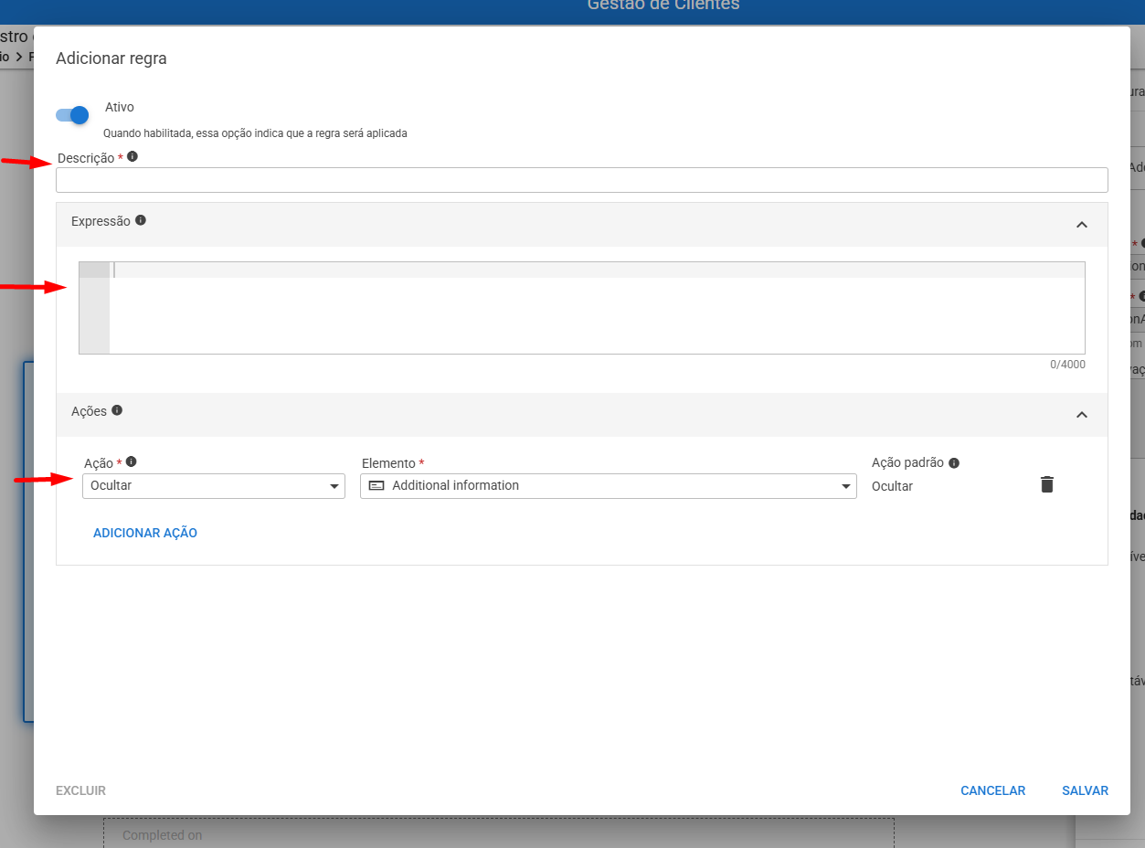
Task: Click the 0/4000 character counter
Action: (x=1067, y=365)
